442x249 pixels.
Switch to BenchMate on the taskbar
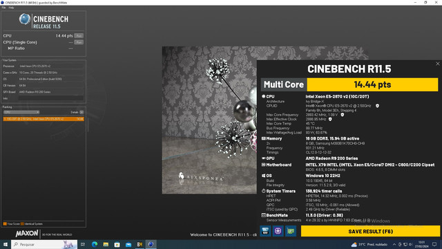point(140,244)
